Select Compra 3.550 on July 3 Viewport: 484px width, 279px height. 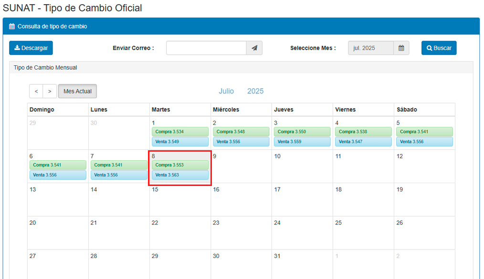(x=302, y=132)
